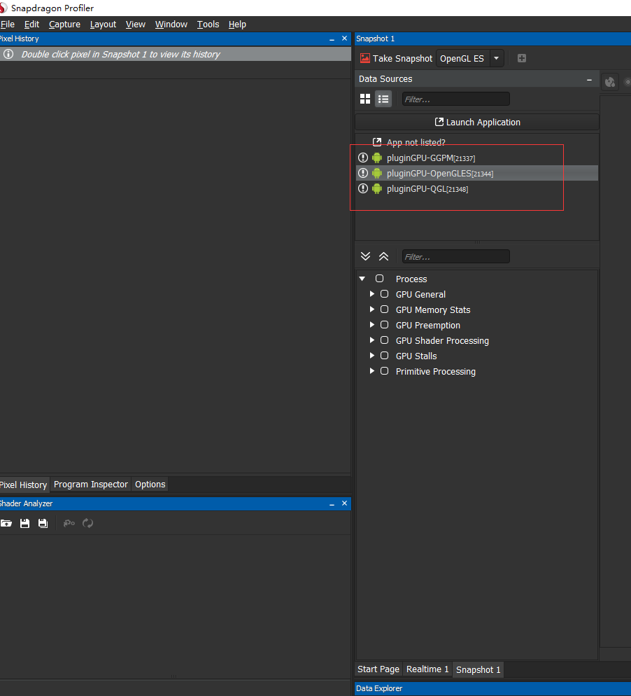The height and width of the screenshot is (696, 631).
Task: Switch Data Sources to list view
Action: [x=383, y=99]
